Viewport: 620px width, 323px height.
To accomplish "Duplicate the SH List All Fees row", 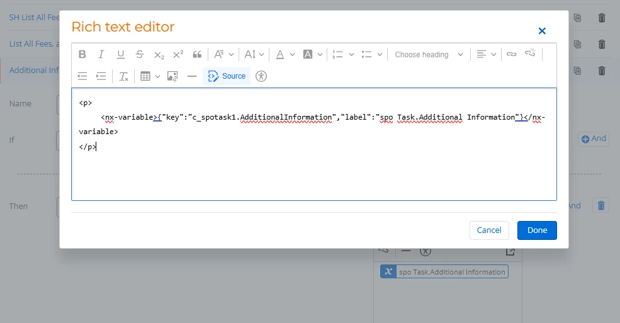I will [x=577, y=18].
